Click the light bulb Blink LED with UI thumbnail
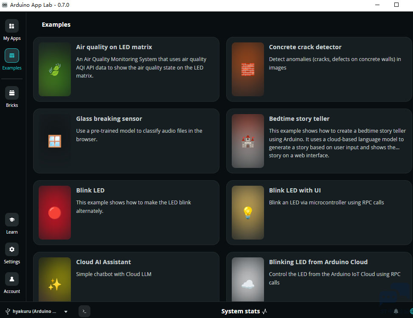Image resolution: width=413 pixels, height=318 pixels. (247, 212)
